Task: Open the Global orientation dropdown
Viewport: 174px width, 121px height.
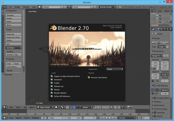Action: coord(87,107)
